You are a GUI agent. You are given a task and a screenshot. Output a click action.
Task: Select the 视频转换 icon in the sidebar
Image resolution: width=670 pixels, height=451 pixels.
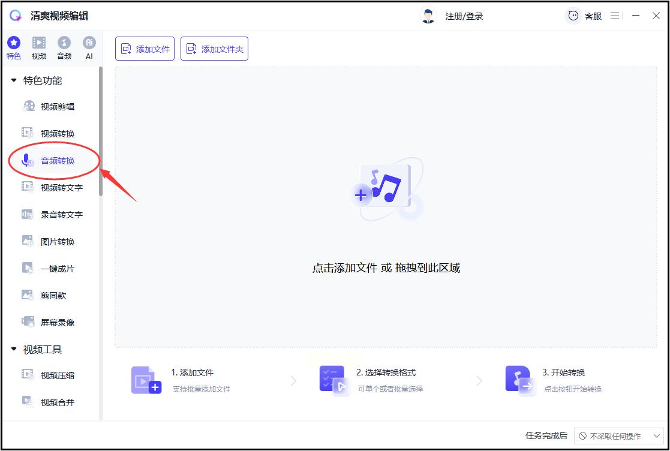click(x=28, y=133)
